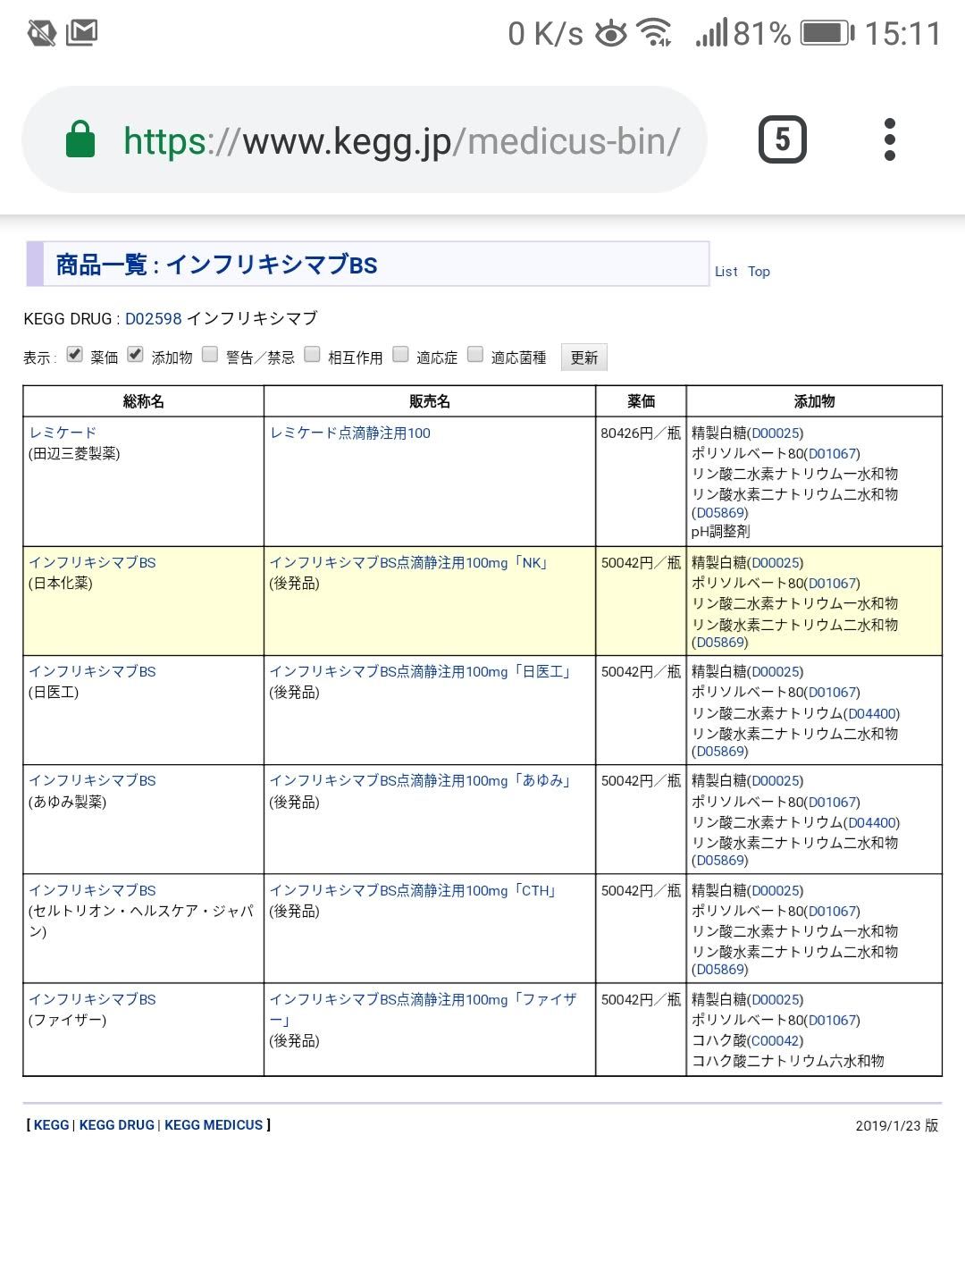The image size is (965, 1287).
Task: Open the browser three-dot menu
Action: (889, 139)
